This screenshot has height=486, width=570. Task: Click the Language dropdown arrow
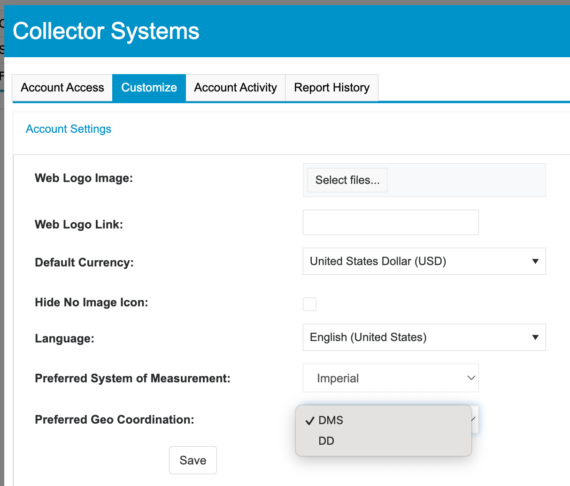[535, 337]
